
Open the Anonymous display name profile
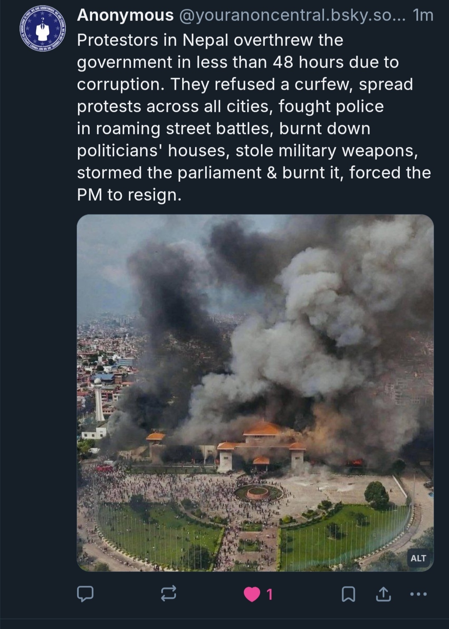(125, 15)
